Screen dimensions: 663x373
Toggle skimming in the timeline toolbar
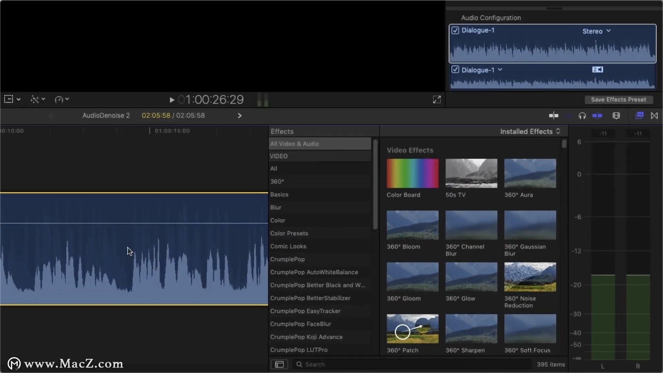554,116
